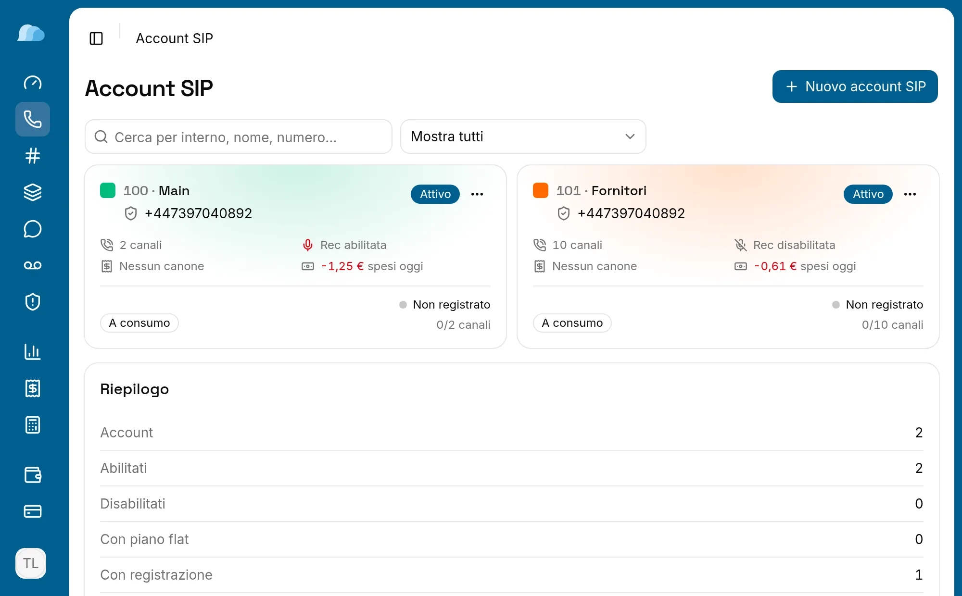Click the 'Abilitati' summary row
Screen dimensions: 962x596
pos(512,468)
